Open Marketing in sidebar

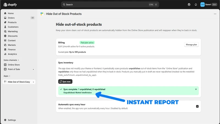click(13, 31)
